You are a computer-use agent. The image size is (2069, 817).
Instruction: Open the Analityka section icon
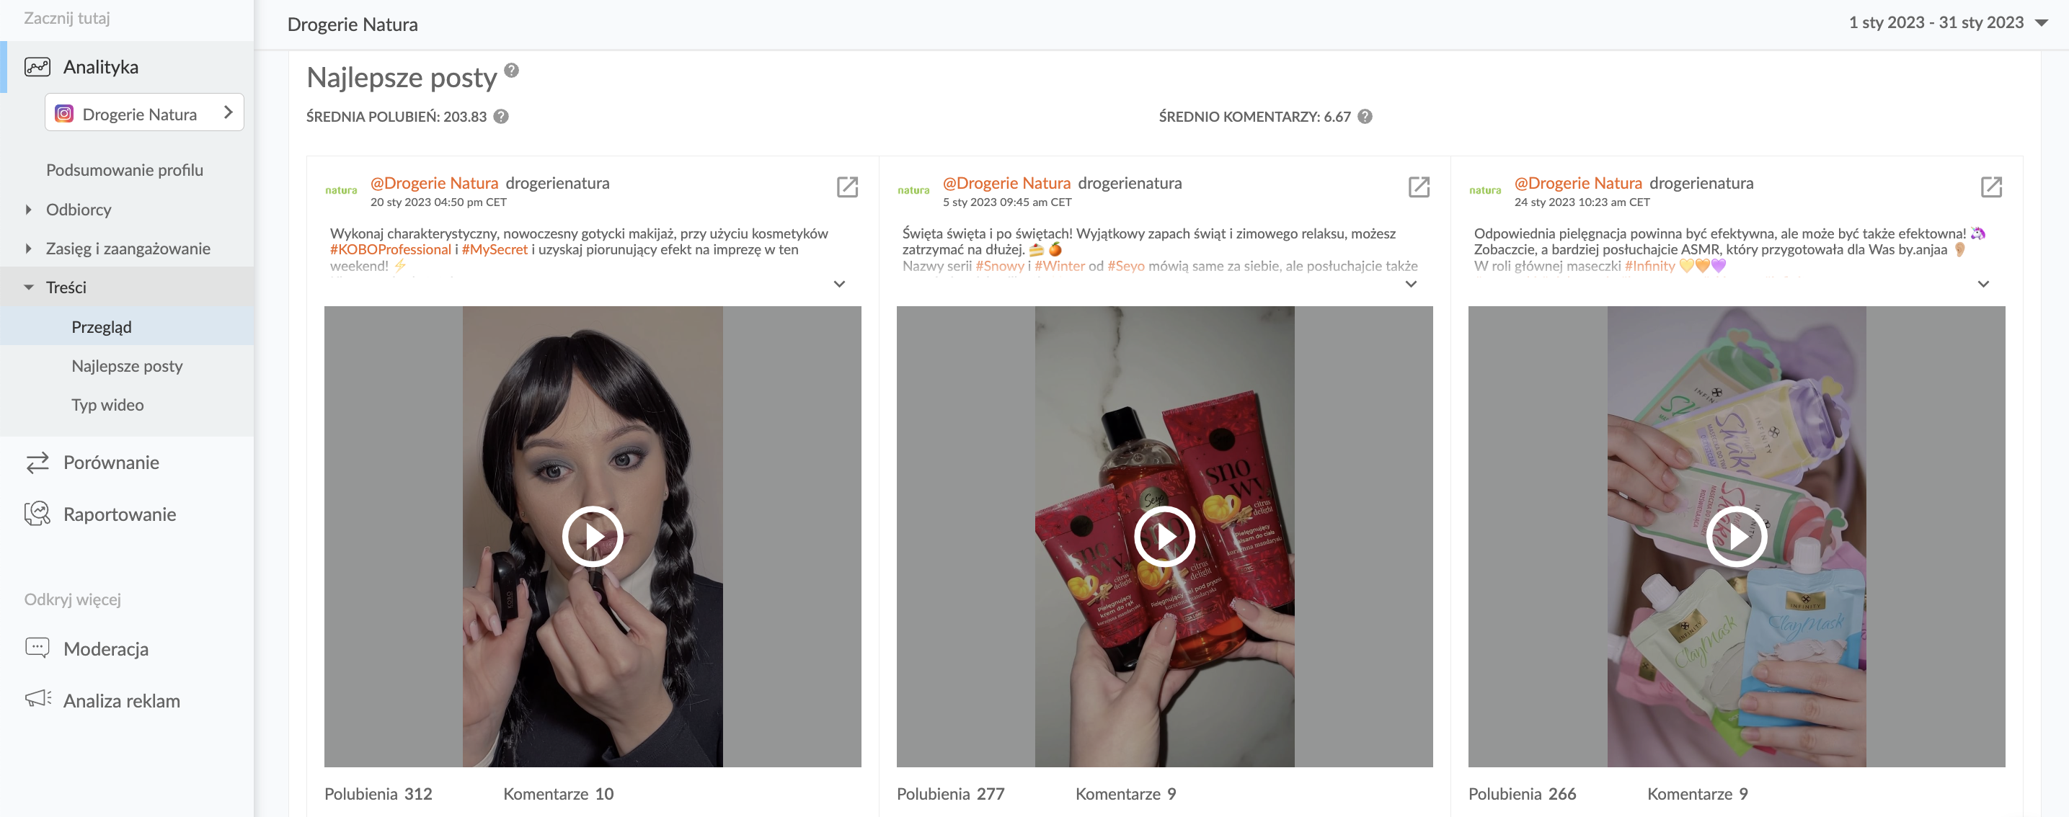click(x=37, y=66)
